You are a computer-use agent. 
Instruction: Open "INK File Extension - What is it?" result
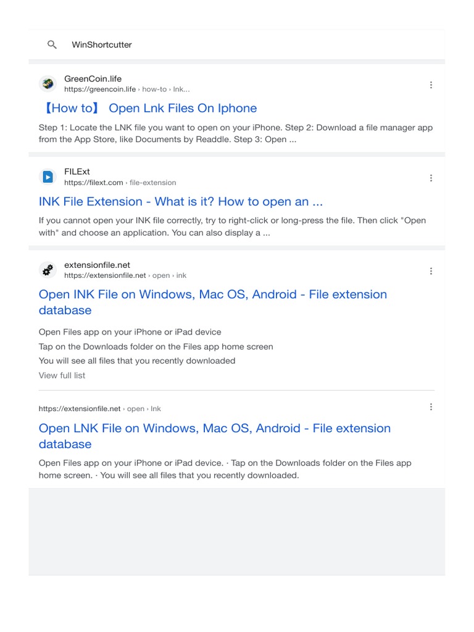[x=180, y=202]
